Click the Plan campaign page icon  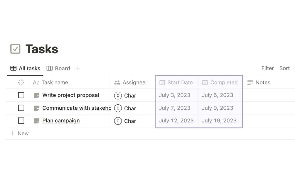tap(37, 121)
